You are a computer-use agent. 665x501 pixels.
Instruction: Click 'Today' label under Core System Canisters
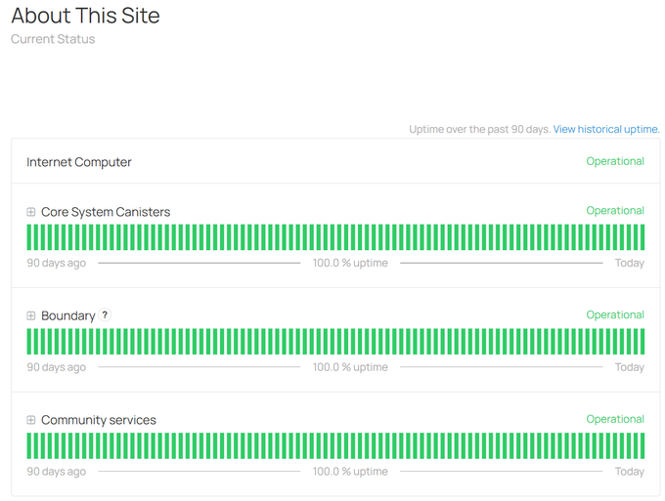pos(630,263)
